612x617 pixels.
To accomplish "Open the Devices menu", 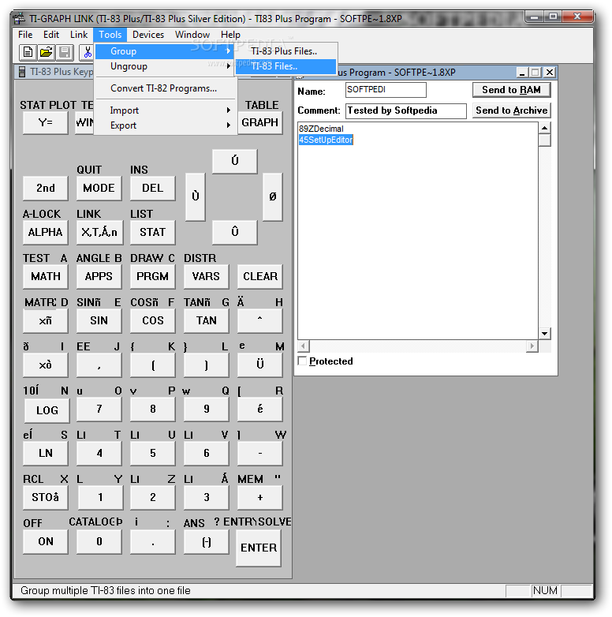I will coord(148,35).
